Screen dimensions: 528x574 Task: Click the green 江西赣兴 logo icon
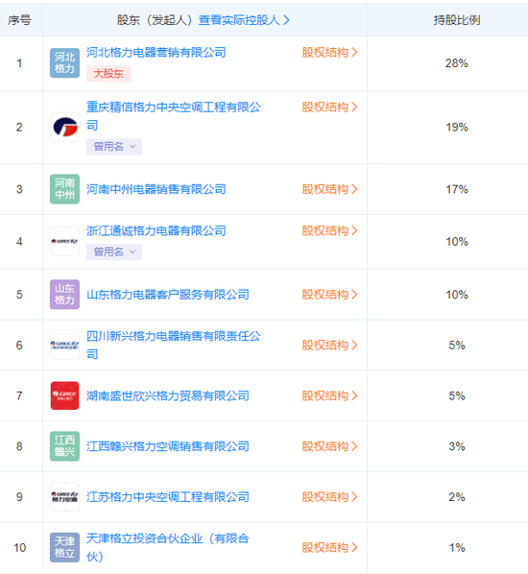(65, 446)
